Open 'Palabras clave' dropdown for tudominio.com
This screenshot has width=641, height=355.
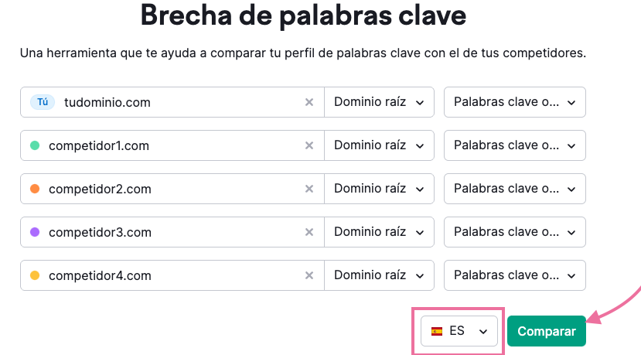[x=515, y=102]
